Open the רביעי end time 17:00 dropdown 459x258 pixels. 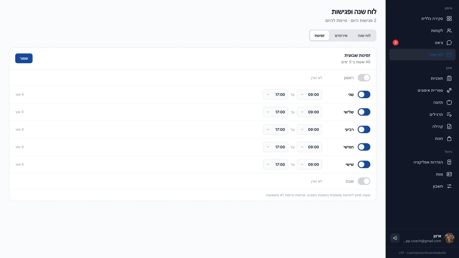(275, 130)
